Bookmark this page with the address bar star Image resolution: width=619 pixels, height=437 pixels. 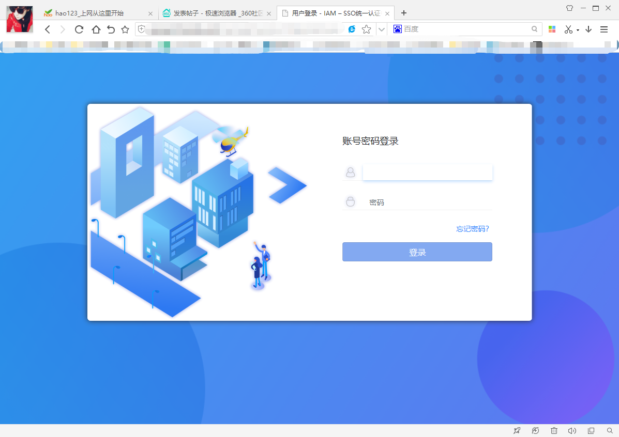tap(366, 29)
